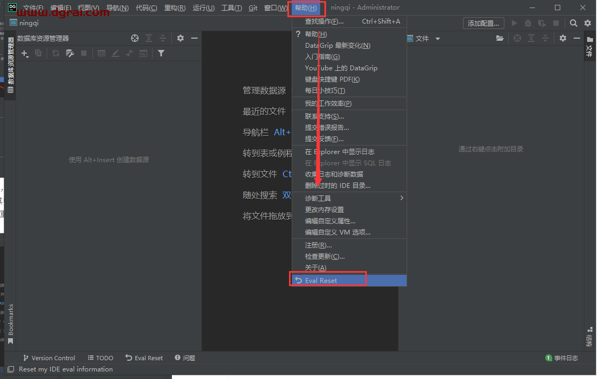Image resolution: width=600 pixels, height=379 pixels.
Task: Open the 帮助(H) menu in menu bar
Action: (x=306, y=8)
